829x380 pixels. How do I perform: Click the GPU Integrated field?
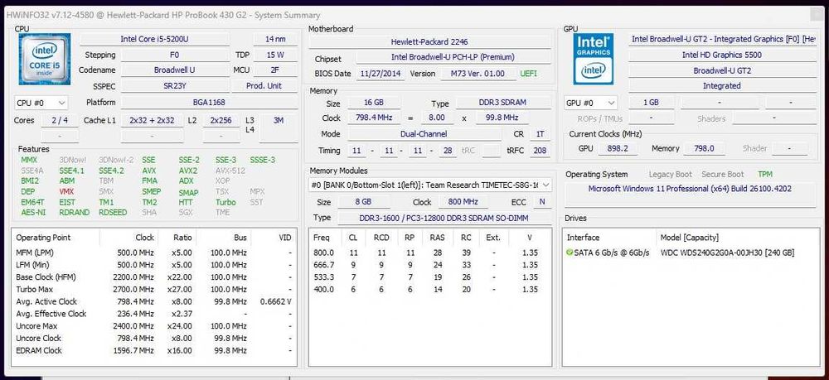pos(722,85)
